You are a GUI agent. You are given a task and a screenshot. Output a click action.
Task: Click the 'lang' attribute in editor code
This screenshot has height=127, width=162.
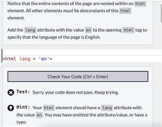(x=25, y=59)
